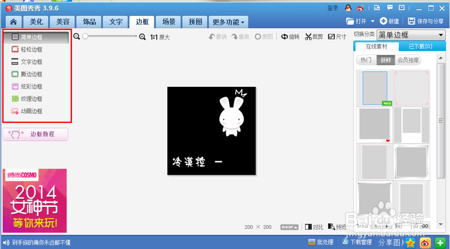Choose the pink corner frame thumbnail
This screenshot has height=249, width=450.
tap(412, 88)
